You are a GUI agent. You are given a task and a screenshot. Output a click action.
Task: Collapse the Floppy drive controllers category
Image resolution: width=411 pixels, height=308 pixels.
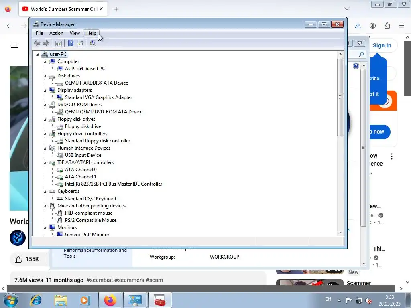pyautogui.click(x=45, y=134)
